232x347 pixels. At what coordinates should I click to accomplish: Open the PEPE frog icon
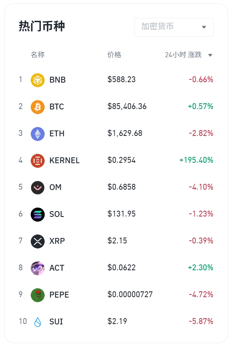(38, 295)
